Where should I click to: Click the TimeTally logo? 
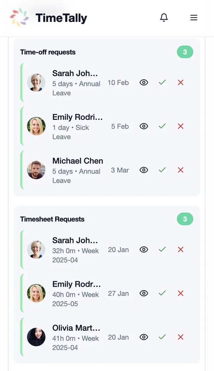tap(49, 18)
